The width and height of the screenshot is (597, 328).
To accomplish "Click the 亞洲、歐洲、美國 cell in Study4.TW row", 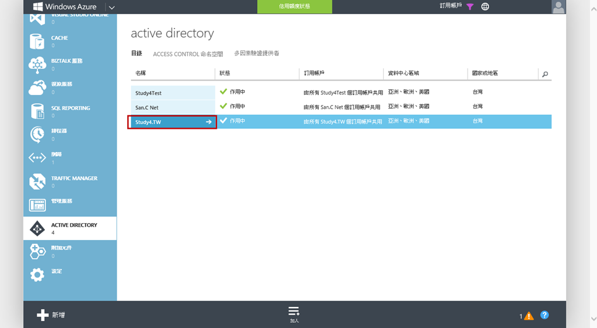I will tap(409, 121).
